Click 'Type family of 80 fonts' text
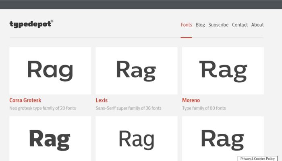Screen dimensions: 282x161 click(204, 108)
